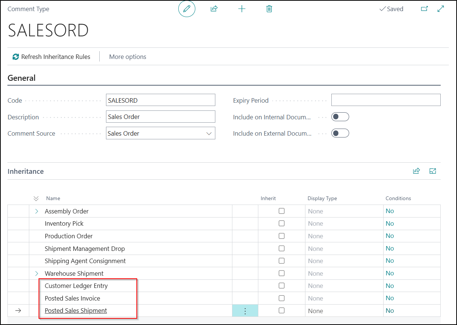Click the expand to full screen arrows
Viewport: 457px width, 325px height.
pyautogui.click(x=441, y=9)
